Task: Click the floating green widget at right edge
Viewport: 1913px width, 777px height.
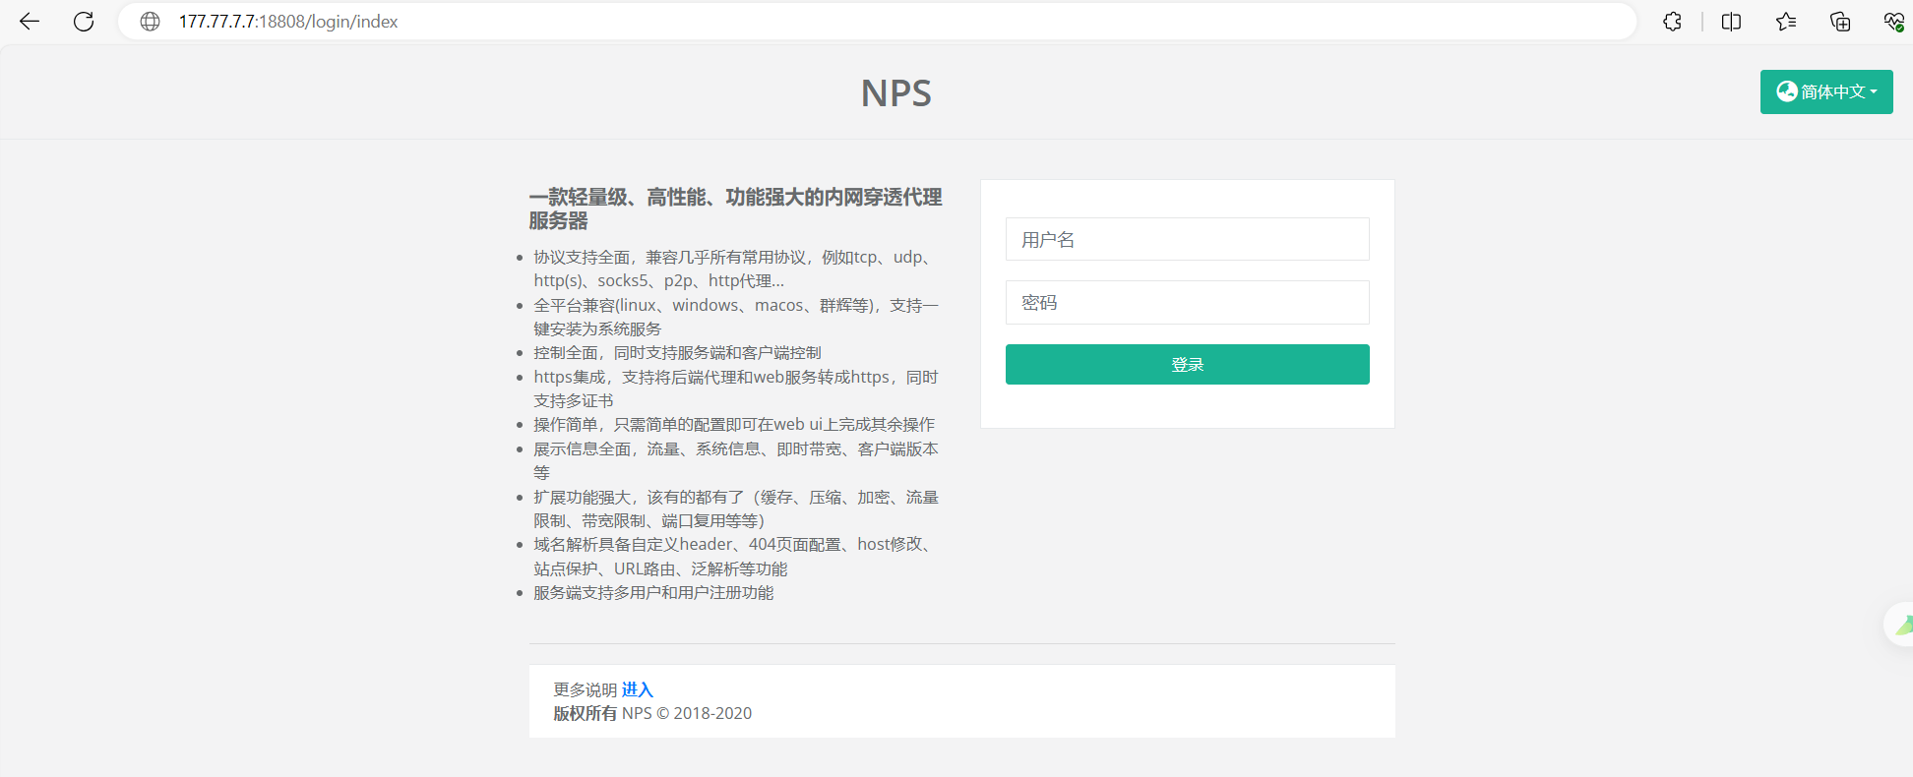Action: click(1899, 625)
